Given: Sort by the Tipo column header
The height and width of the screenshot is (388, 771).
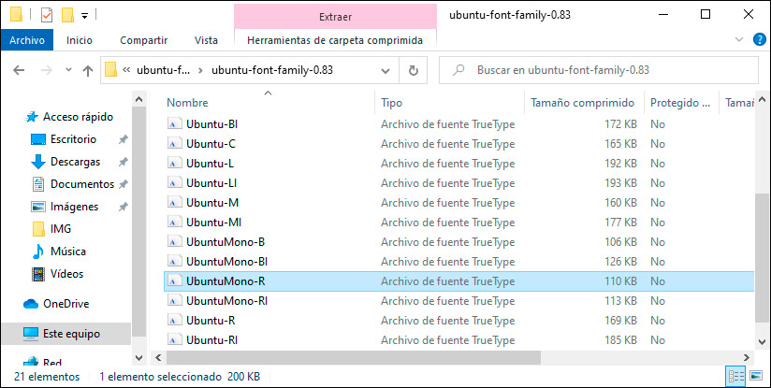Looking at the screenshot, I should 391,103.
